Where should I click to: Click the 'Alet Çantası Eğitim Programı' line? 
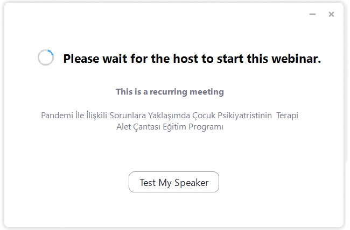(170, 127)
